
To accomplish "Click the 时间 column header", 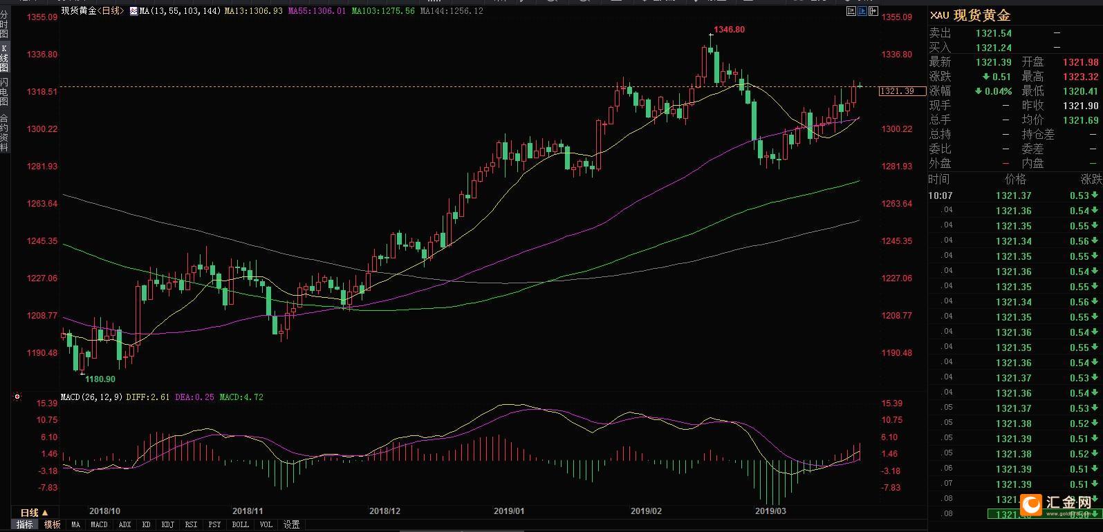I will 939,180.
